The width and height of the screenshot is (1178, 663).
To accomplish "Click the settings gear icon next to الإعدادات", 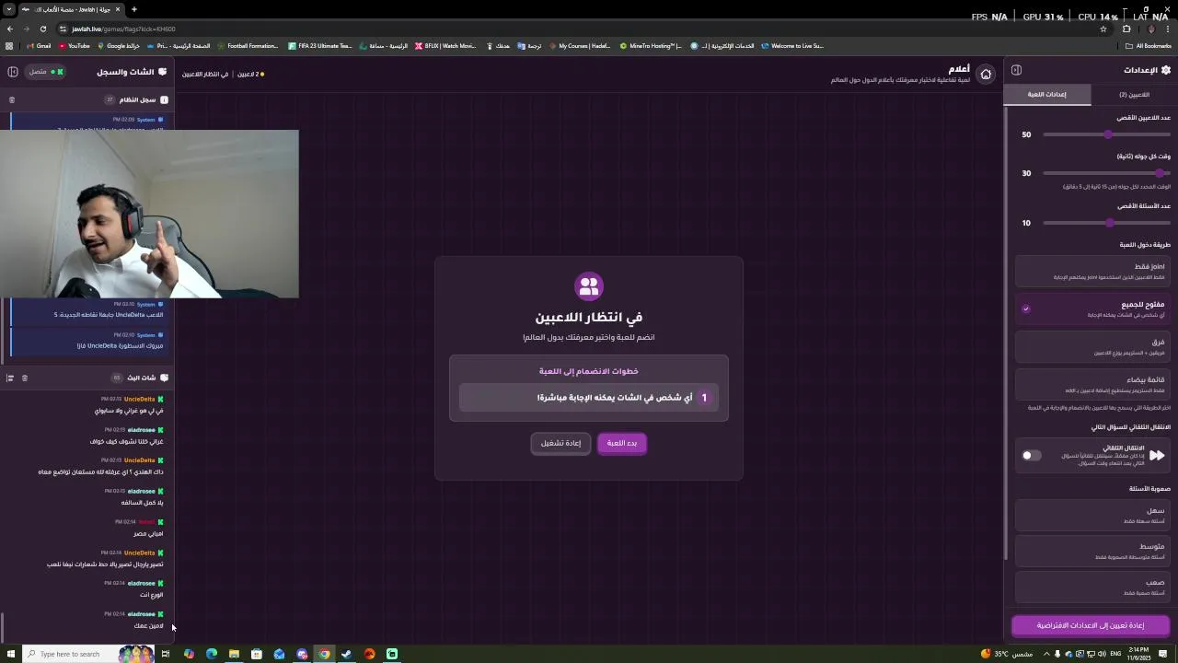I will 1166,70.
